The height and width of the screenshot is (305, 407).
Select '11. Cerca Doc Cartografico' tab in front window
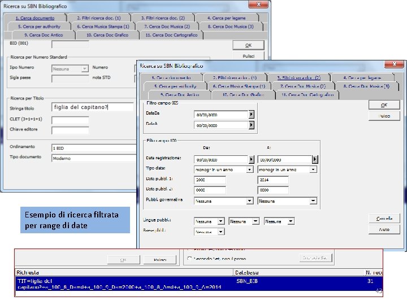(x=308, y=95)
